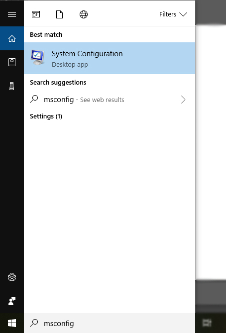
Task: Select the Home icon in sidebar
Action: pos(12,38)
